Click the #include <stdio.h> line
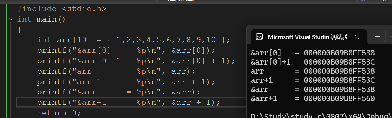This screenshot has height=118, width=392. point(62,9)
